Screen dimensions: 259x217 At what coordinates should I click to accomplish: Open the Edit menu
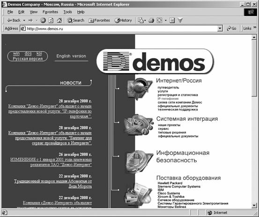coord(21,12)
